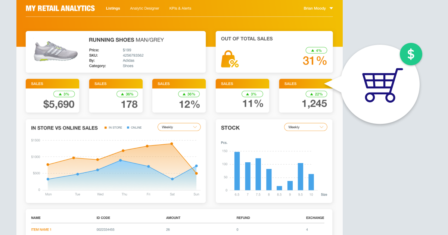Click the running shoes product thumbnail
Viewport: 448px width, 235px height.
(x=55, y=52)
